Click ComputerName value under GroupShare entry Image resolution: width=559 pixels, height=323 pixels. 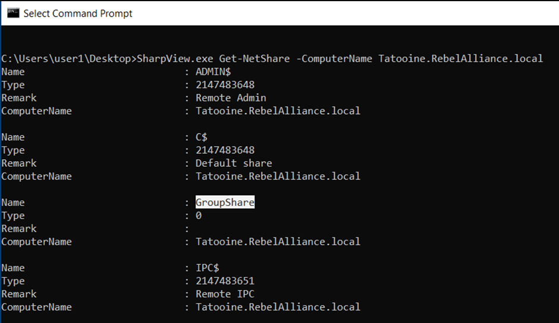click(278, 242)
